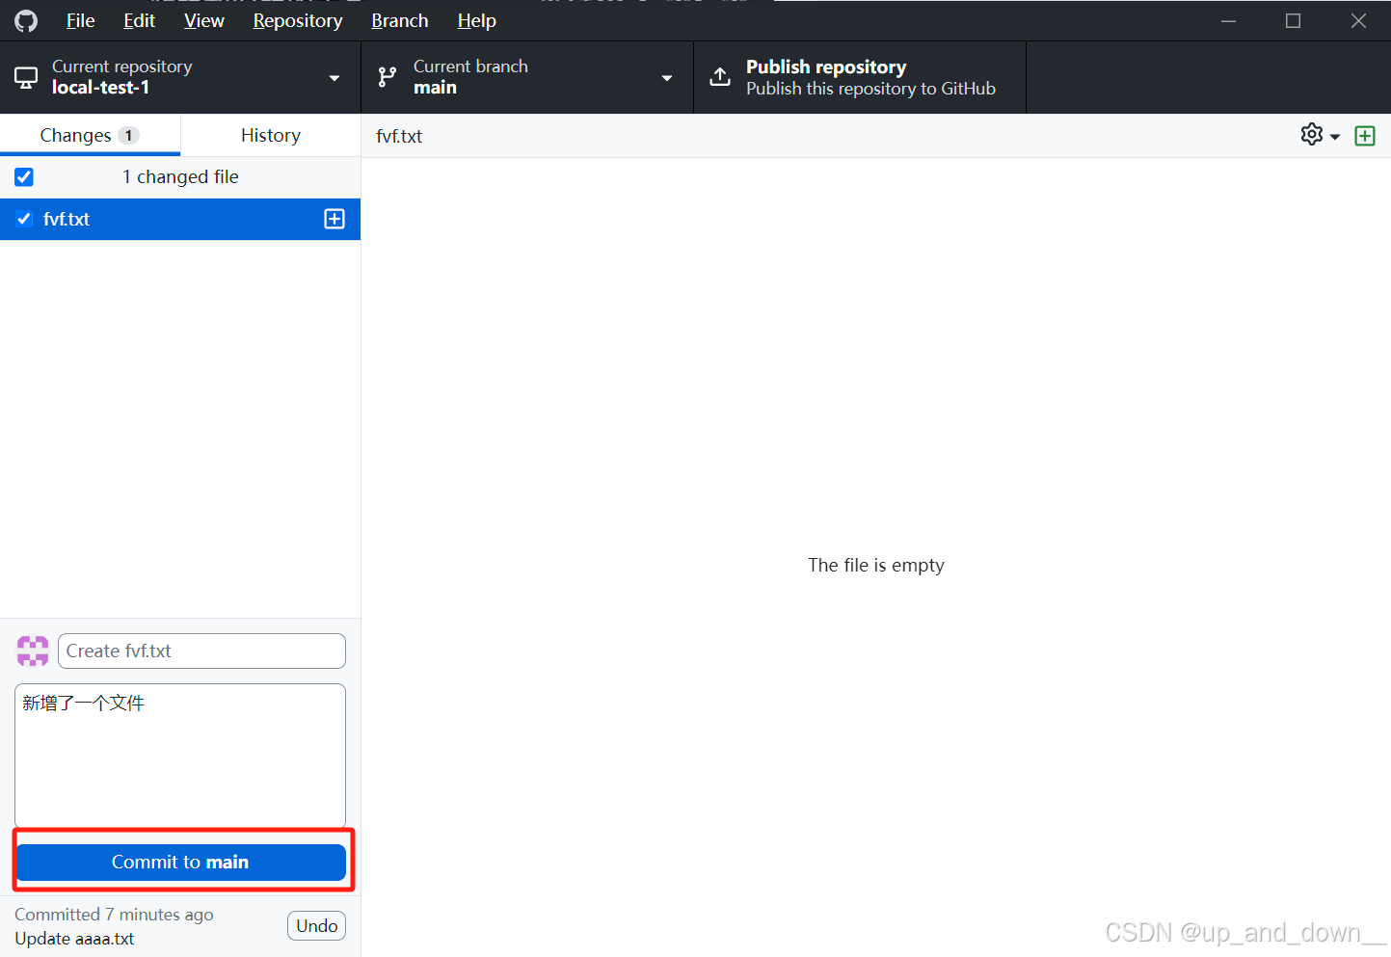Screen dimensions: 1391x957
Task: Click Publish repository button
Action: 860,77
